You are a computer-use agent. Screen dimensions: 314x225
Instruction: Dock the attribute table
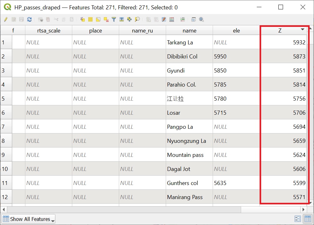[x=194, y=19]
